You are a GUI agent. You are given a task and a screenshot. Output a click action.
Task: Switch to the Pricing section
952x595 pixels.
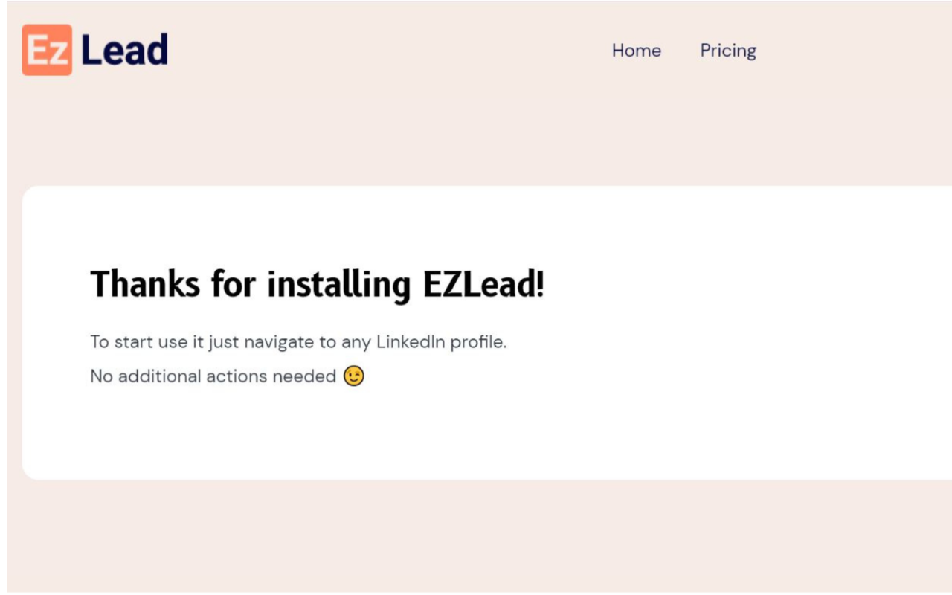click(728, 51)
